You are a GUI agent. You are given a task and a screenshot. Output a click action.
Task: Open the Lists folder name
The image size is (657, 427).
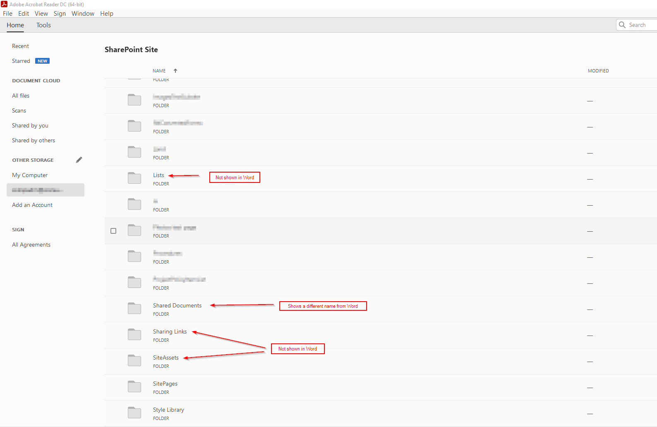click(x=158, y=175)
